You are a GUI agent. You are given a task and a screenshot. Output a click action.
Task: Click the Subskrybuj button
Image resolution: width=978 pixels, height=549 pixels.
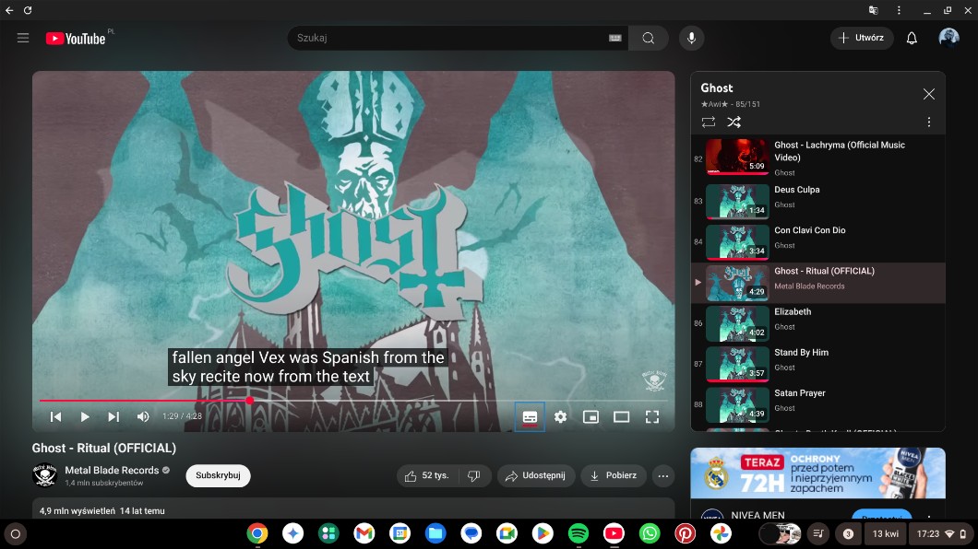[x=218, y=475]
